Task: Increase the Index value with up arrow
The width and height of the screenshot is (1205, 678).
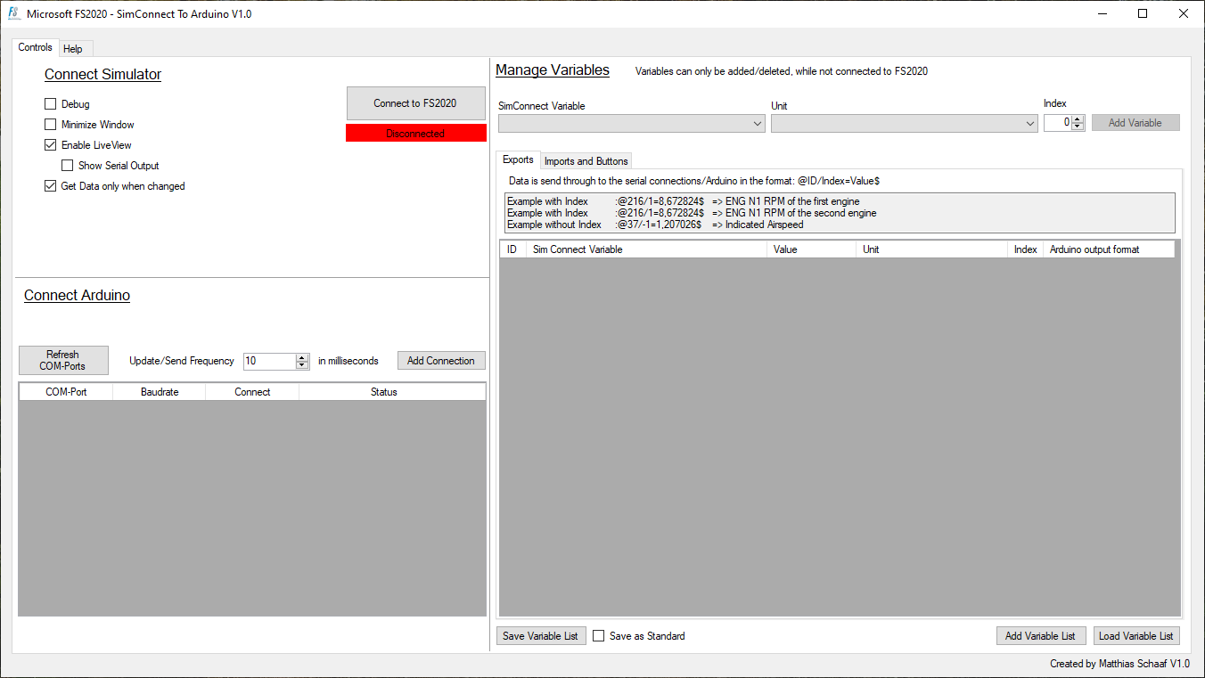Action: point(1078,119)
